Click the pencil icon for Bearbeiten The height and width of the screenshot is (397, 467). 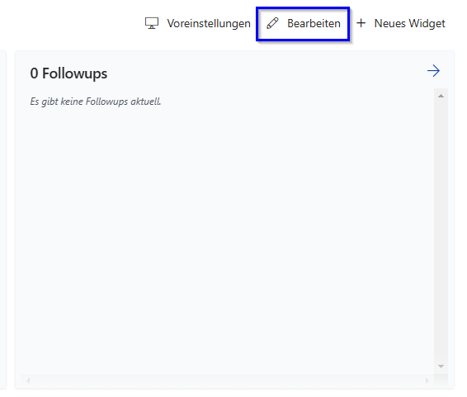[x=272, y=23]
